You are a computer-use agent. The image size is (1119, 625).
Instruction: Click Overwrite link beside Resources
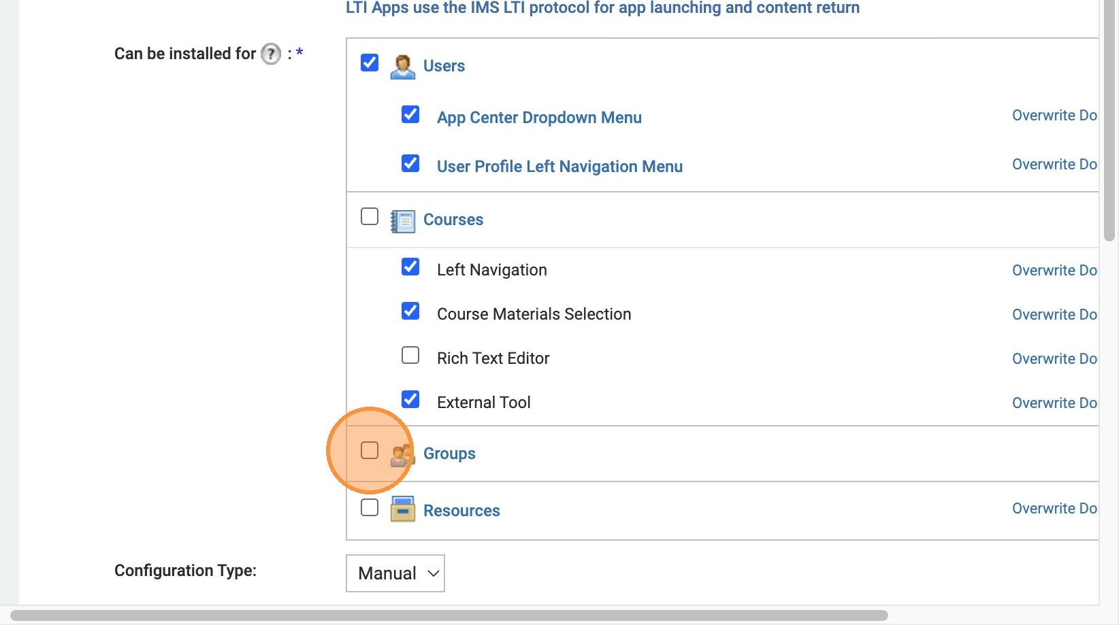pos(1054,509)
